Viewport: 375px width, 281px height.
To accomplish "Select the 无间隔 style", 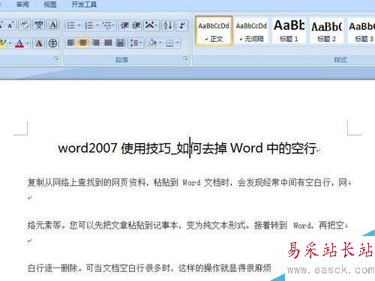I will 251,31.
